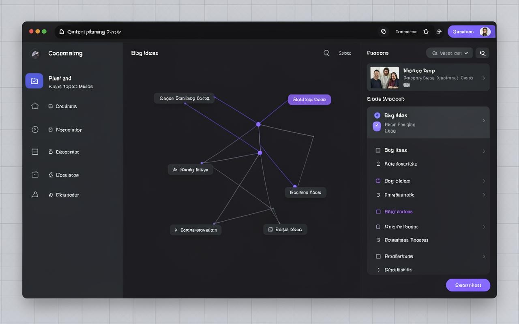Viewport: 519px width, 324px height.
Task: Select the top-left graph node on the canvas
Action: point(184,98)
